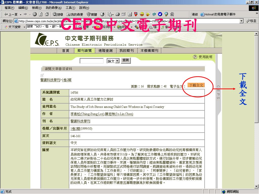Open Back button history dropdown arrow
The width and height of the screenshot is (259, 194).
click(x=20, y=15)
